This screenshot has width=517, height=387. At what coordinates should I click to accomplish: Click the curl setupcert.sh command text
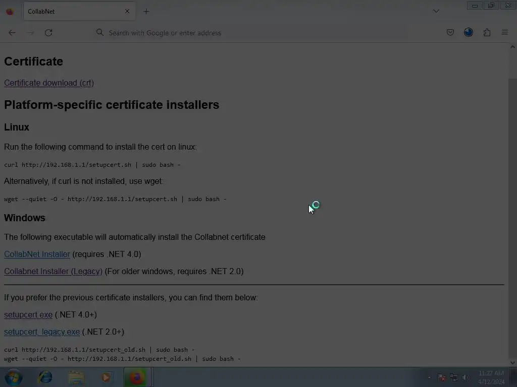(92, 165)
